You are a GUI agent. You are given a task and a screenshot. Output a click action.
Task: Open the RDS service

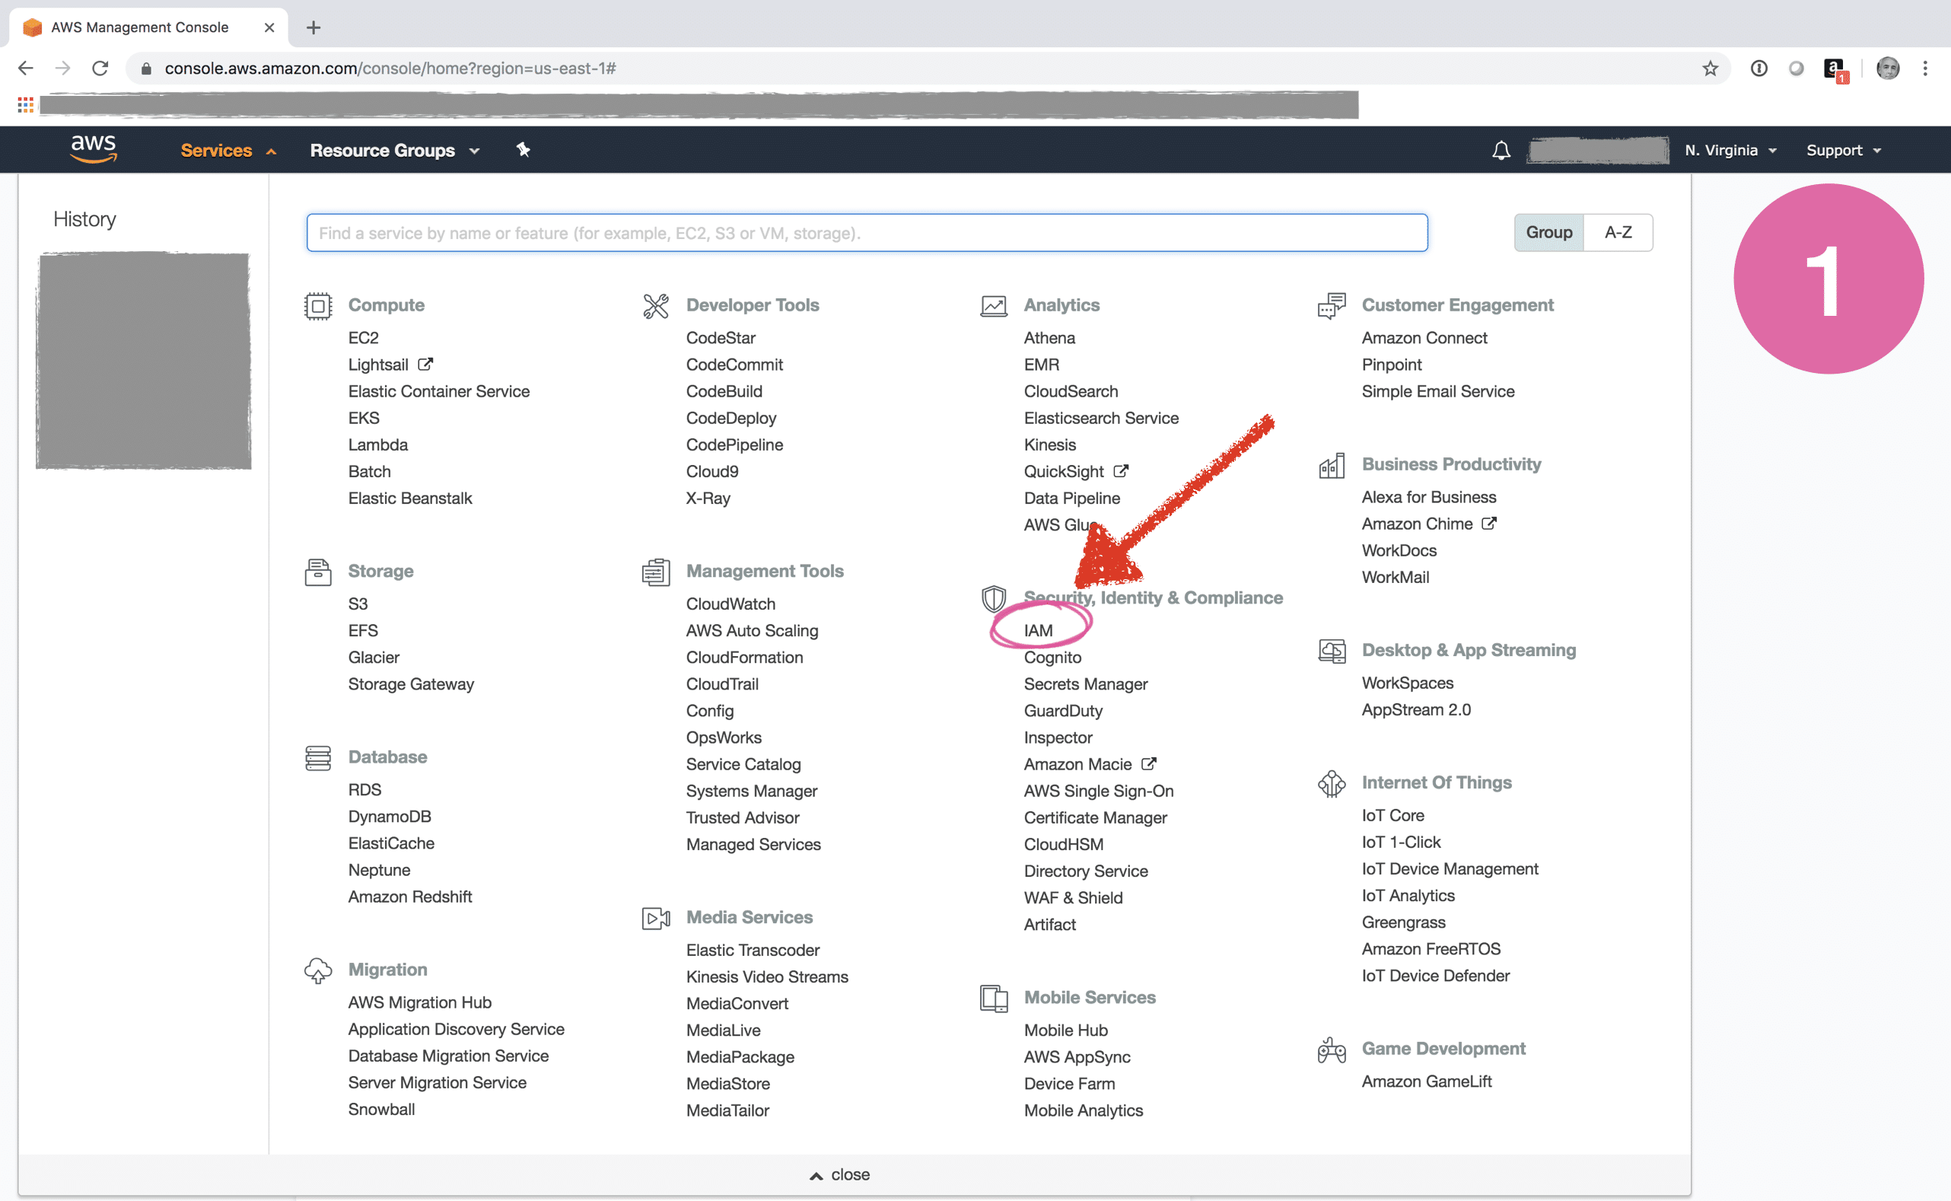(x=364, y=789)
